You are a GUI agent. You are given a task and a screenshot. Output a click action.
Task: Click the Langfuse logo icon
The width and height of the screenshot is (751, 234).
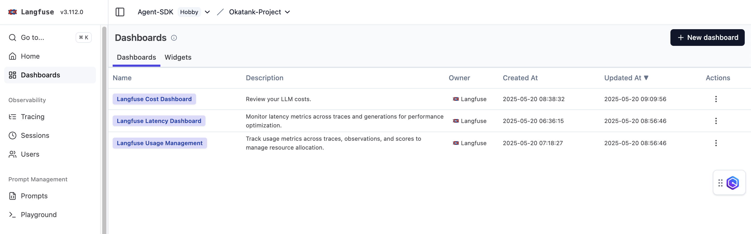13,12
